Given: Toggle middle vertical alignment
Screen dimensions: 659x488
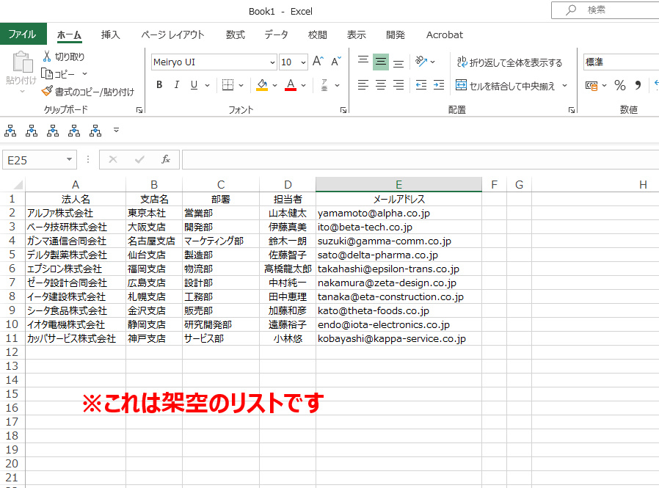Looking at the screenshot, I should point(381,62).
